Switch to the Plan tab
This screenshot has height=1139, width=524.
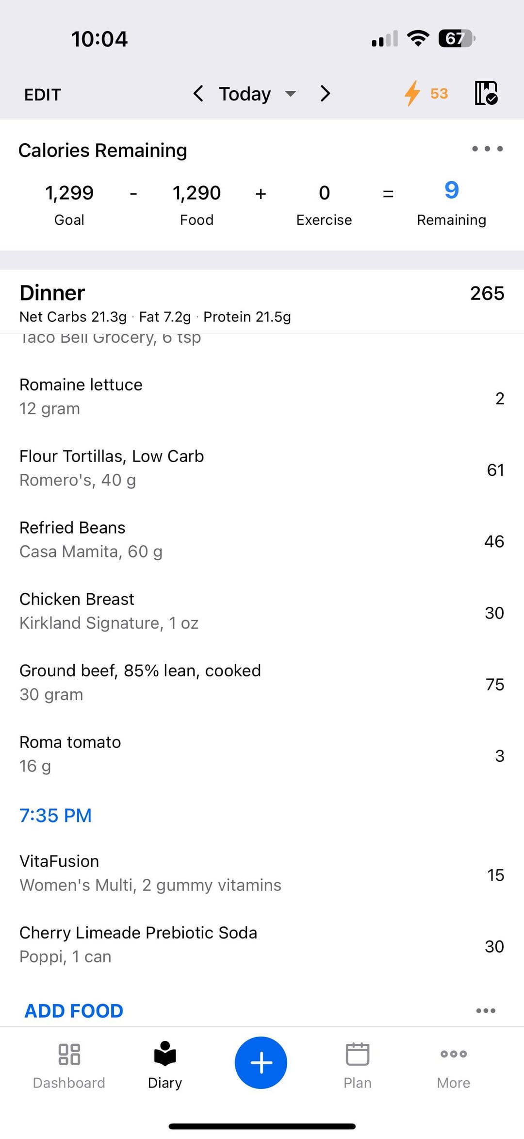click(358, 1066)
